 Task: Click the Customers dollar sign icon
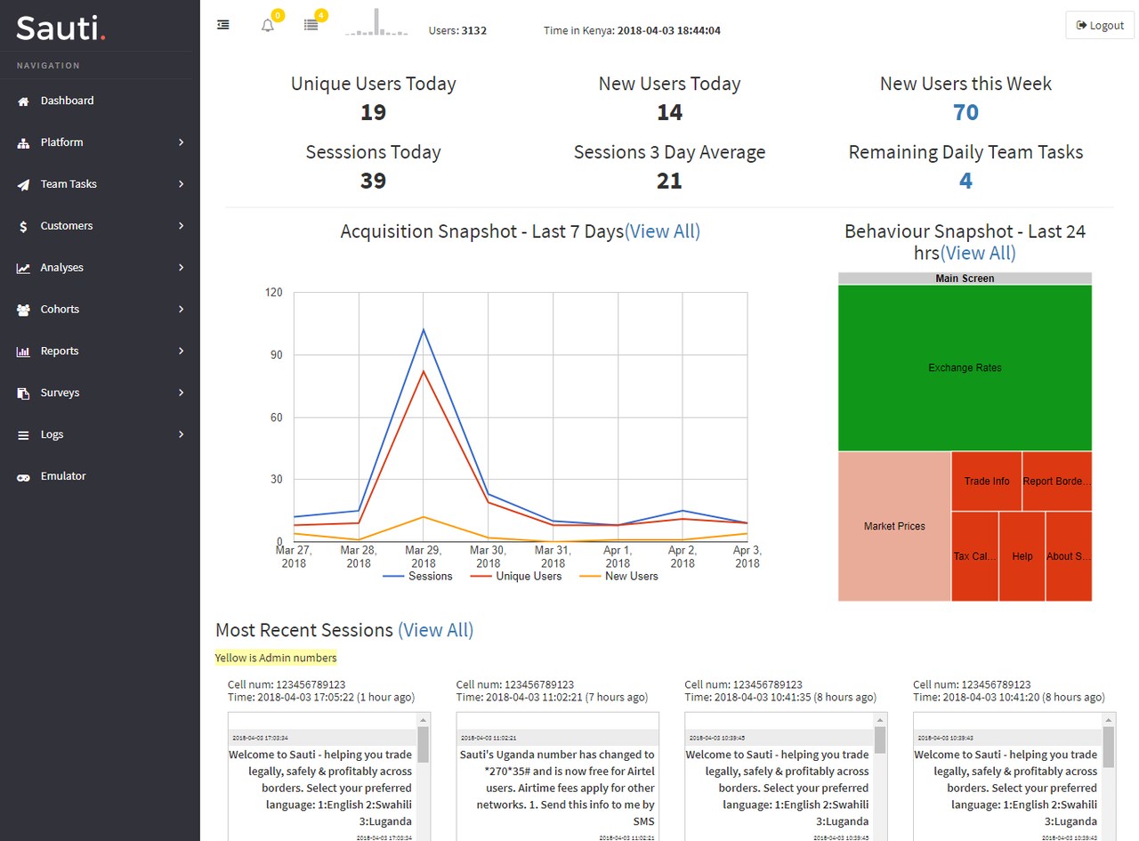pos(23,227)
